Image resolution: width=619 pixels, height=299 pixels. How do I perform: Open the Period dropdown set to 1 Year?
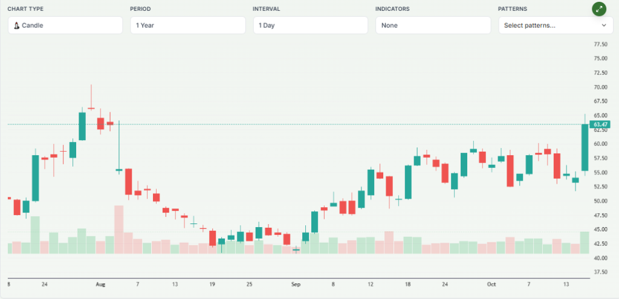187,25
